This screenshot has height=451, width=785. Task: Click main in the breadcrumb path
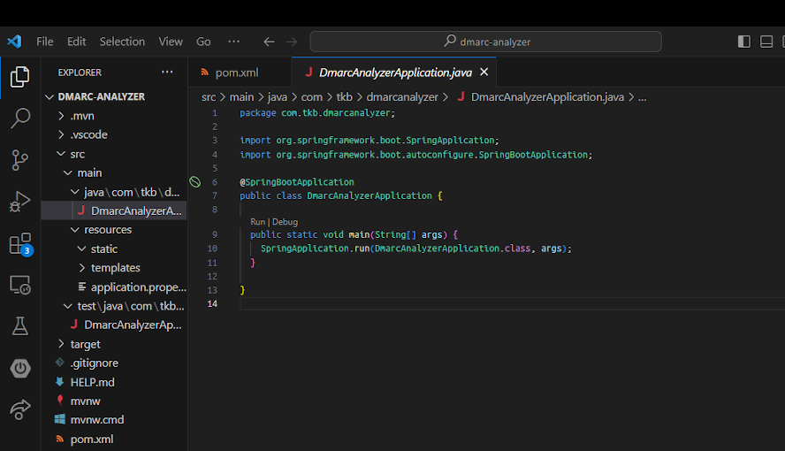click(x=241, y=97)
